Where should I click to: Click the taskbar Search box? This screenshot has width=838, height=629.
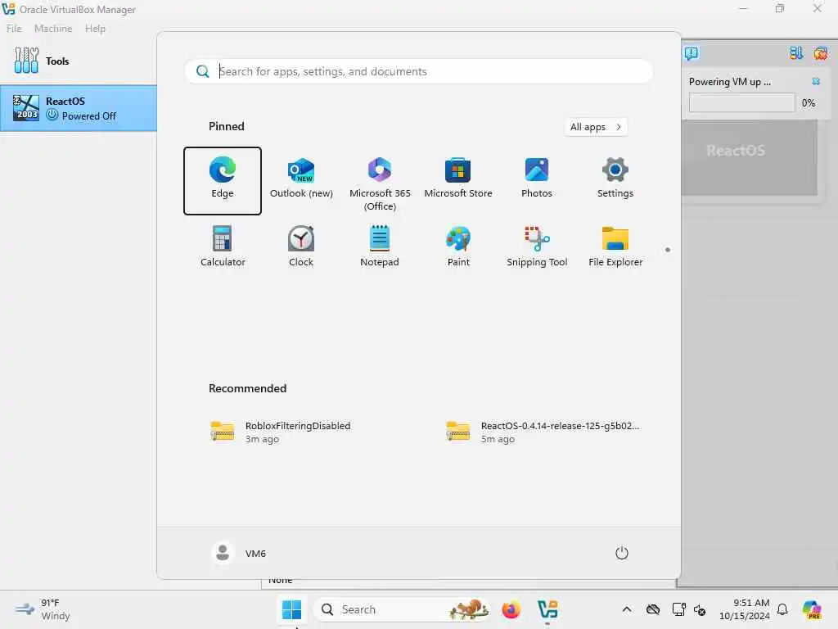coord(402,609)
